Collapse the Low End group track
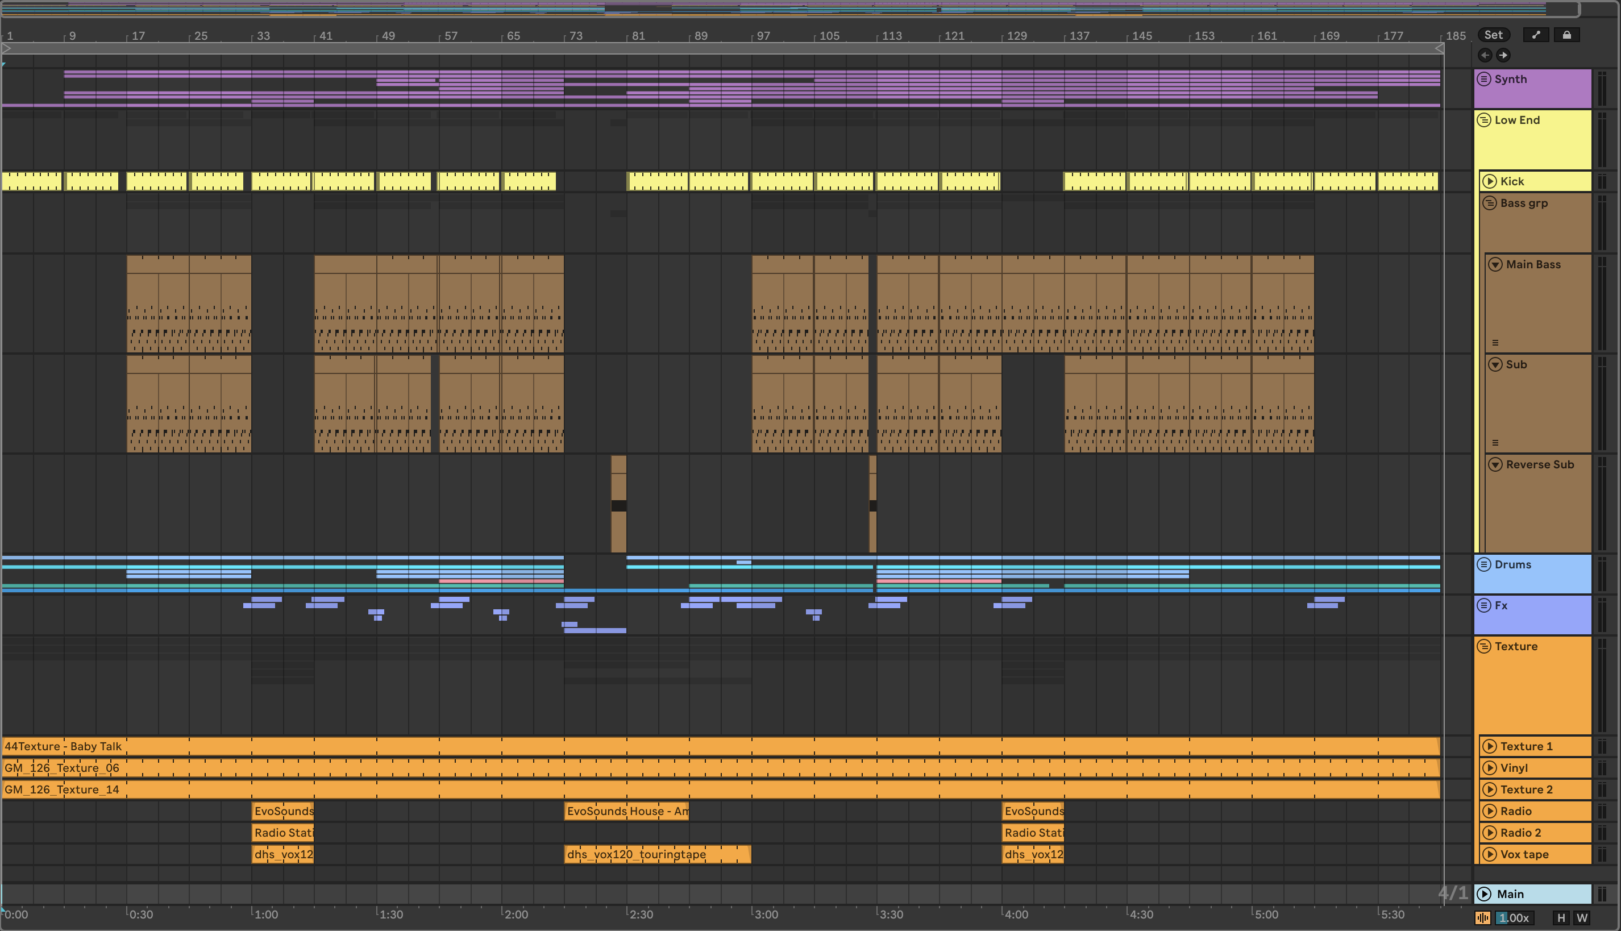This screenshot has height=931, width=1621. (1484, 120)
